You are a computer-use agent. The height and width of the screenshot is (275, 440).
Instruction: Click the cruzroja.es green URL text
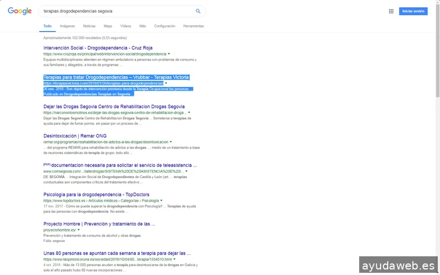pyautogui.click(x=105, y=54)
